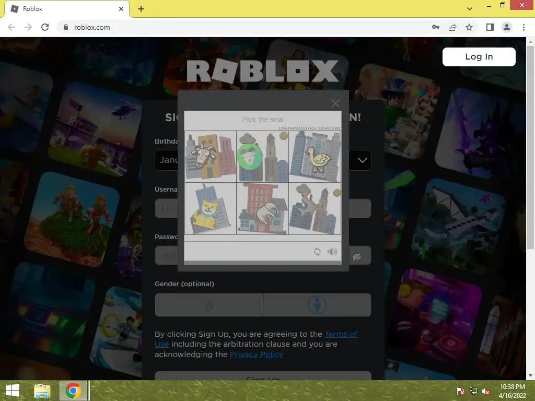Click the muted volume tray icon
This screenshot has width=535, height=401.
point(486,392)
